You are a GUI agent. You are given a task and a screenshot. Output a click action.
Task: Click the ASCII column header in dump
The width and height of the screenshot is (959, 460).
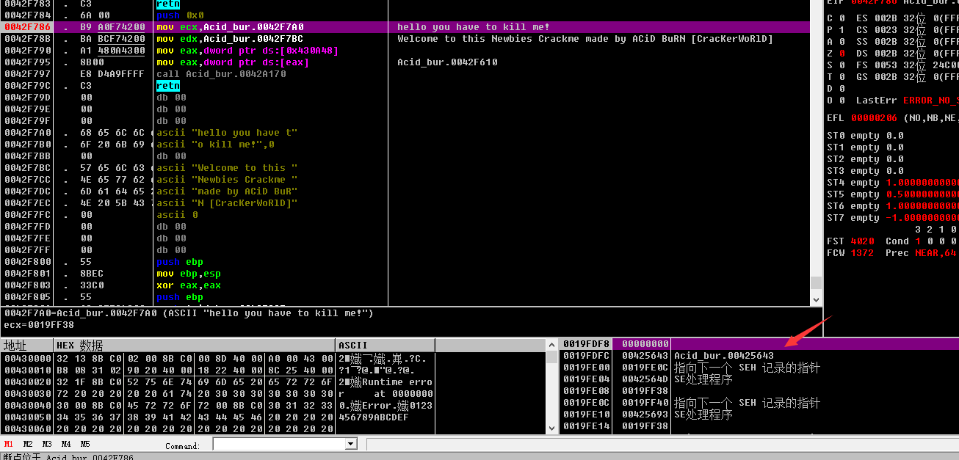click(385, 345)
